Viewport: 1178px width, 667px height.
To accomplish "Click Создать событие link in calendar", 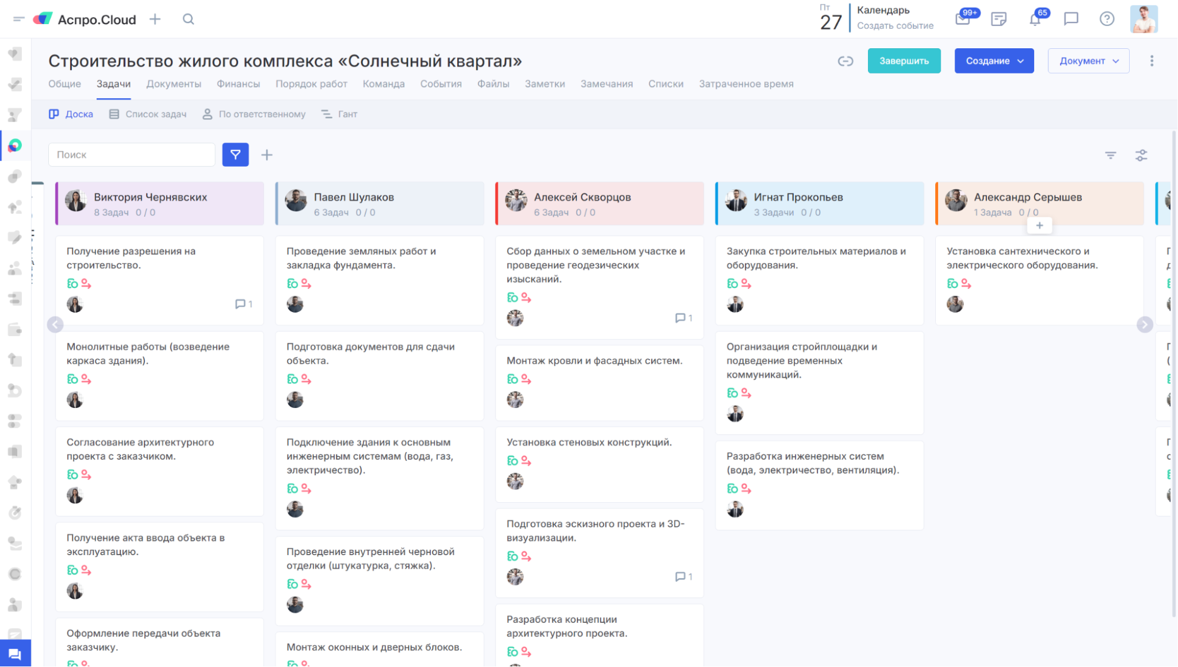I will point(895,26).
